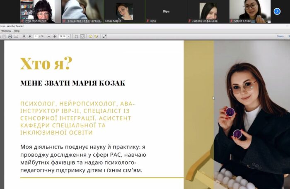The image size is (290, 189).
Task: Toggle fit-width scrolling mode icon
Action: 76,36
